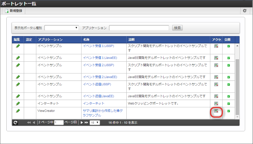The width and height of the screenshot is (253, 144).
Task: Toggle 公開 check for ViewCreator row
Action: 229,111
